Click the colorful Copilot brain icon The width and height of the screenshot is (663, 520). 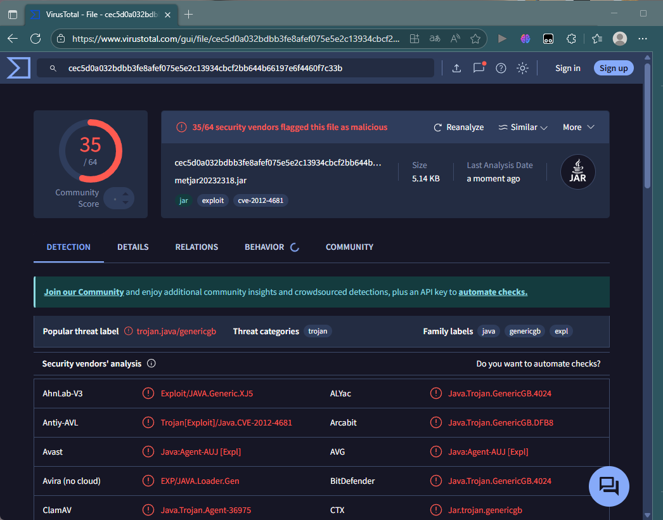(x=525, y=39)
